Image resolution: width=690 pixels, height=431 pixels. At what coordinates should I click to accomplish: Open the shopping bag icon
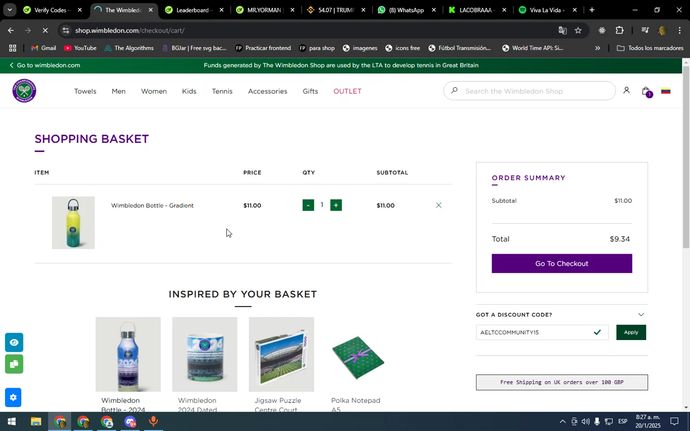pyautogui.click(x=646, y=91)
